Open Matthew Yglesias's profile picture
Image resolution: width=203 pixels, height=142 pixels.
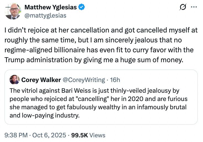[12, 12]
